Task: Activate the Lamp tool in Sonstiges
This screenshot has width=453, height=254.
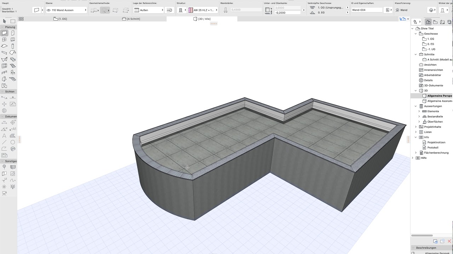Action: click(x=13, y=187)
